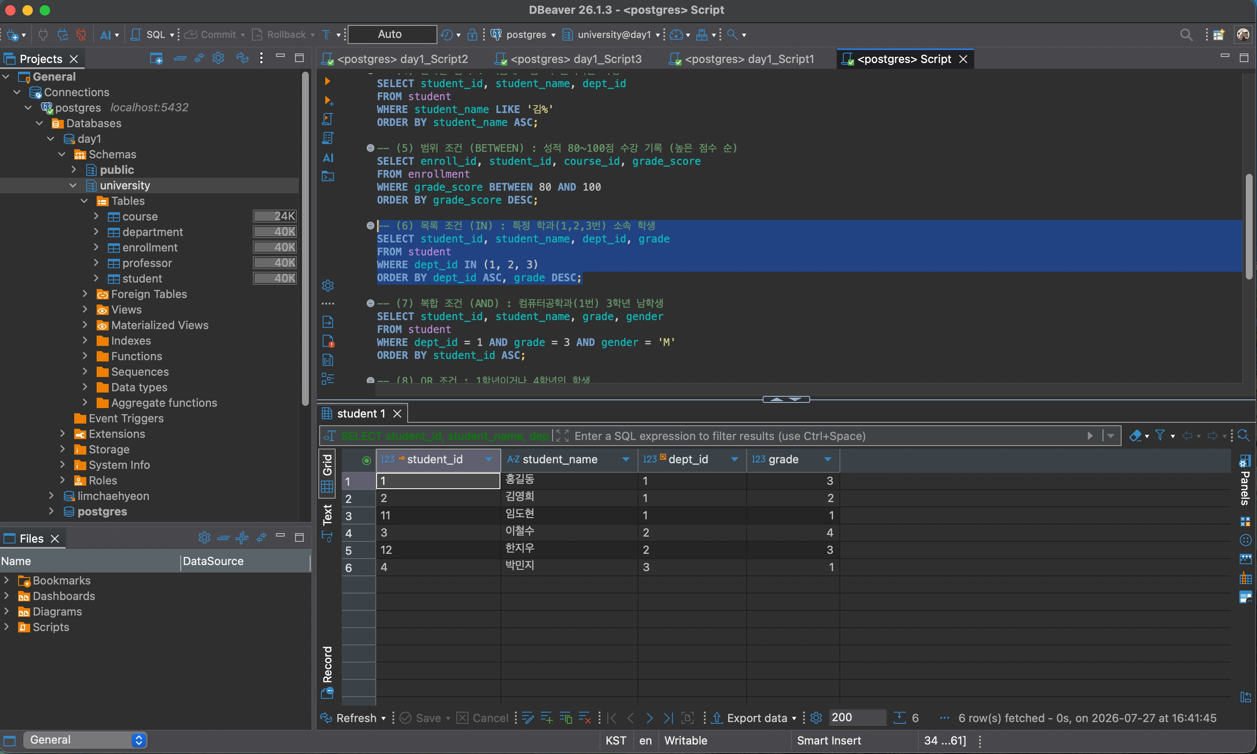Expand the limchaehyeon database node

coord(51,495)
